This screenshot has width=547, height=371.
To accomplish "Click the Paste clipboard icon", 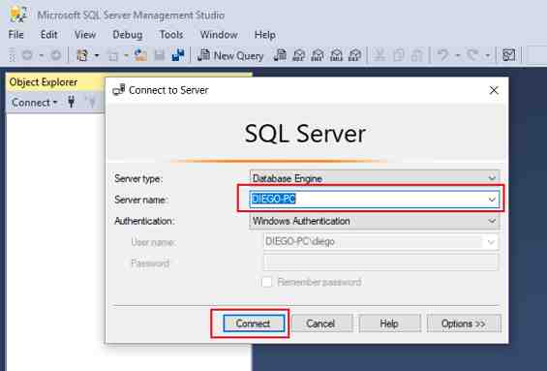I will coord(417,55).
